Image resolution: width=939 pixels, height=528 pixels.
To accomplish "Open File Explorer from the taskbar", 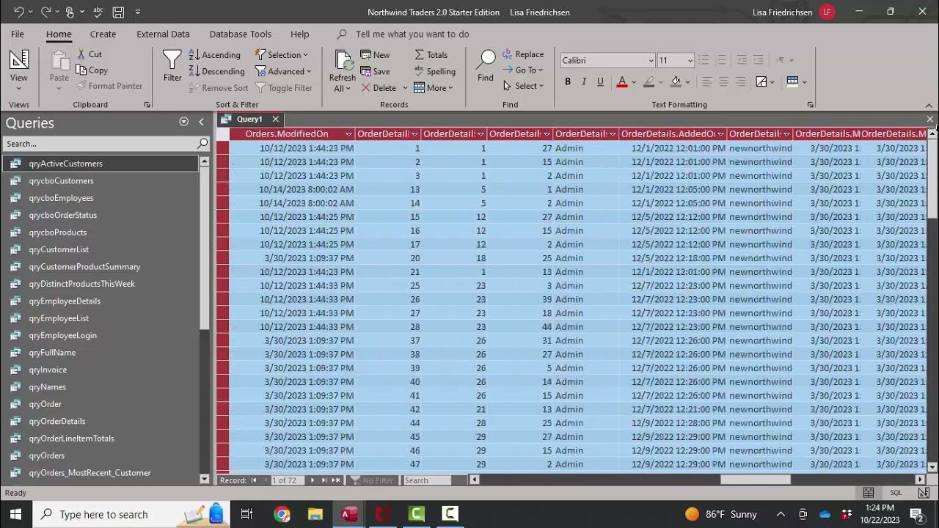I will click(x=315, y=514).
